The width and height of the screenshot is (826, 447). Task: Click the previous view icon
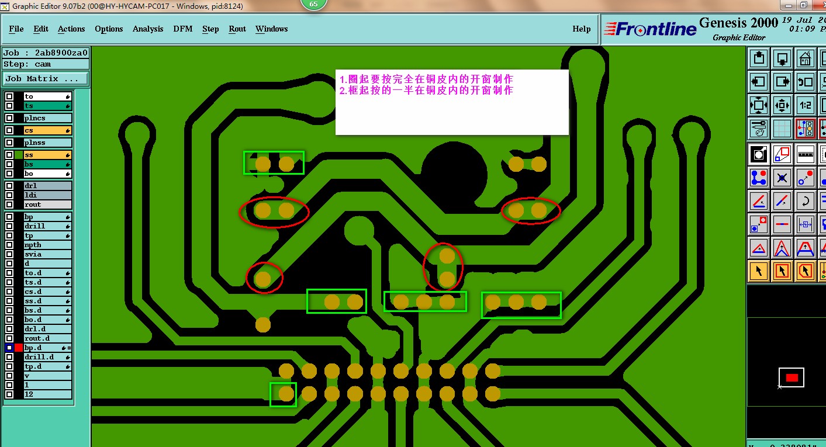click(x=806, y=82)
